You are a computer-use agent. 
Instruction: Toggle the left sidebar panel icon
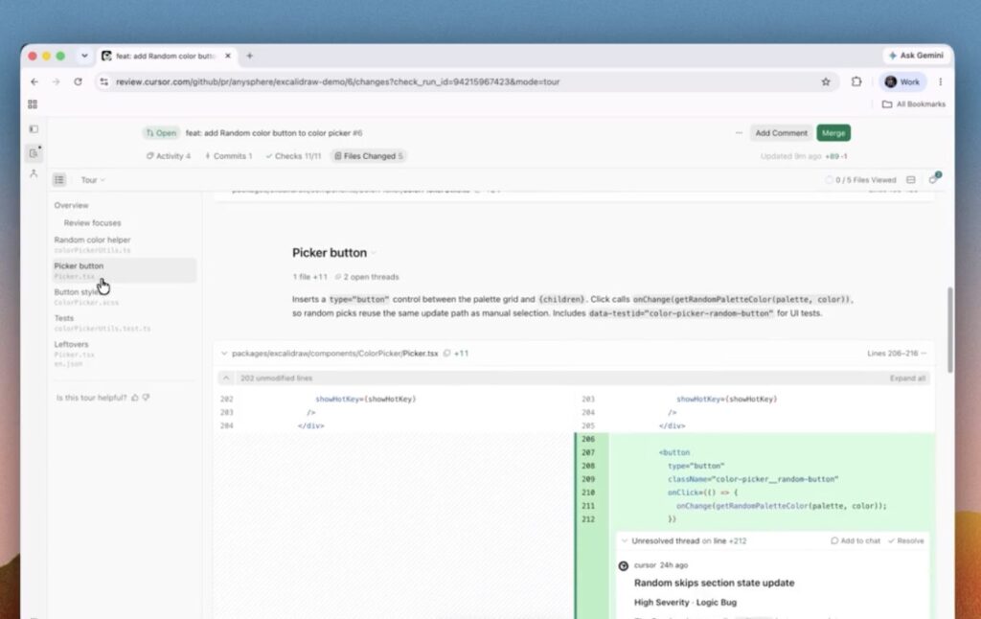(x=34, y=129)
